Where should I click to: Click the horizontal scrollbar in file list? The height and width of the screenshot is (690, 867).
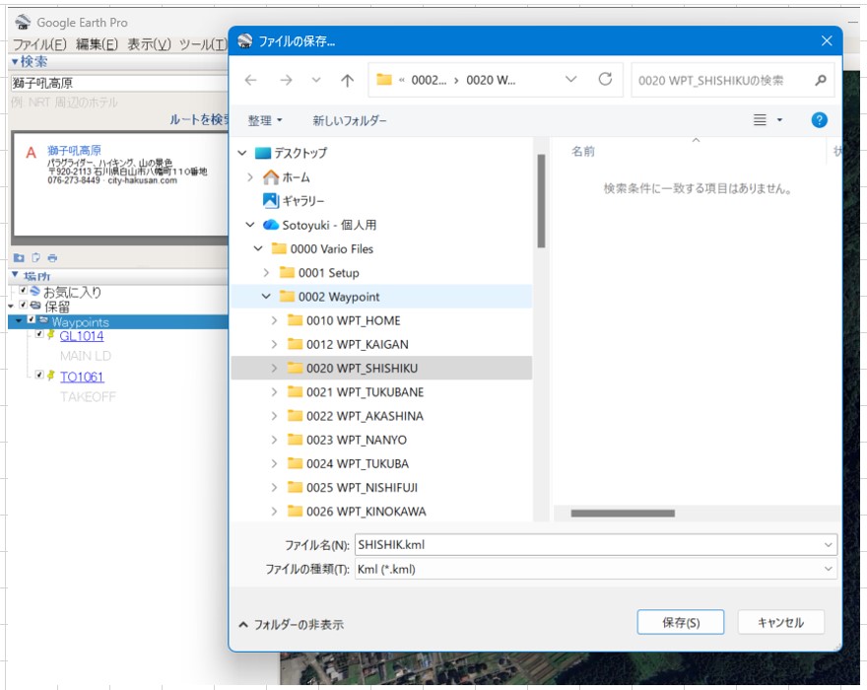pyautogui.click(x=623, y=513)
